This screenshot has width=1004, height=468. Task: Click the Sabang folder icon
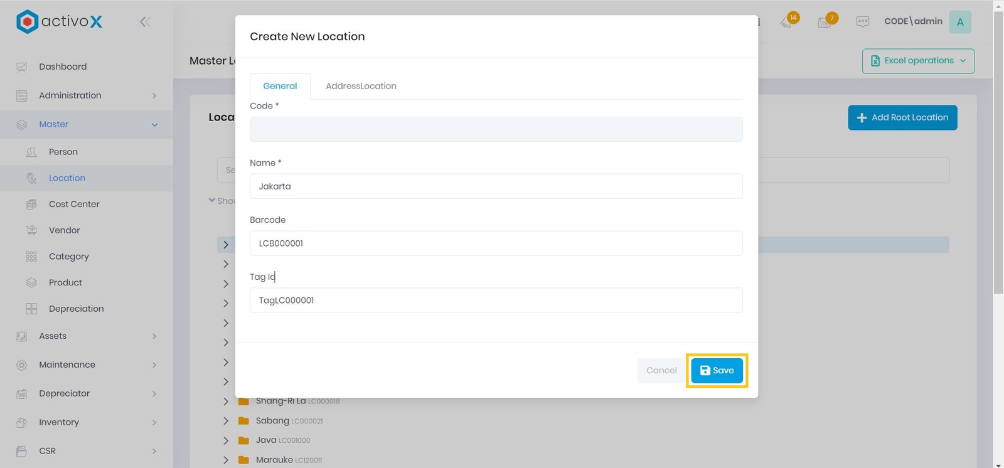(x=243, y=421)
